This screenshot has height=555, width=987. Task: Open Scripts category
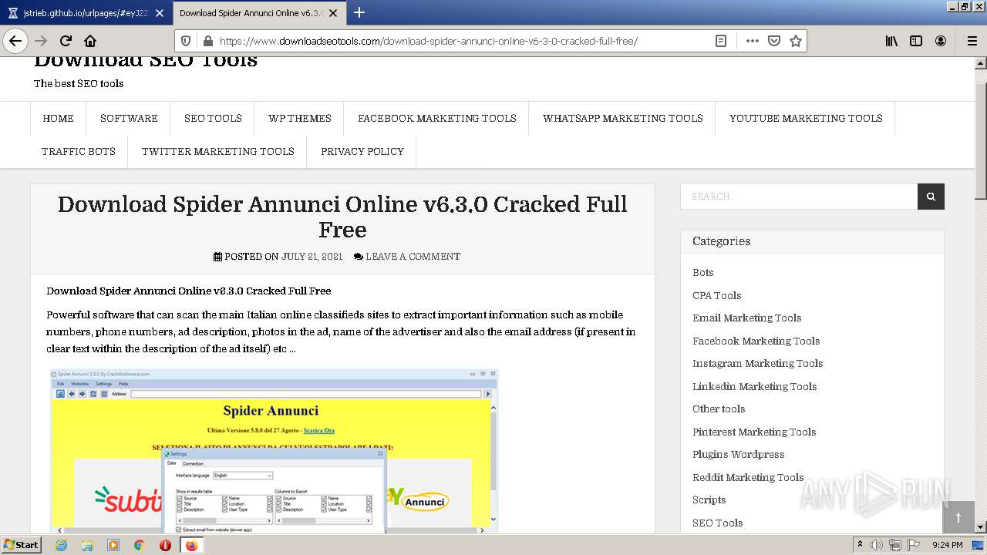click(709, 499)
